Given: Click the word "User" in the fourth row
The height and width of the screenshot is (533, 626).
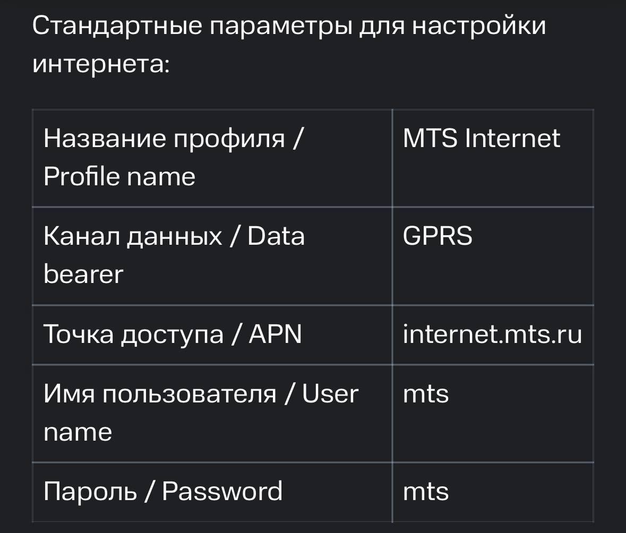Looking at the screenshot, I should [x=330, y=394].
